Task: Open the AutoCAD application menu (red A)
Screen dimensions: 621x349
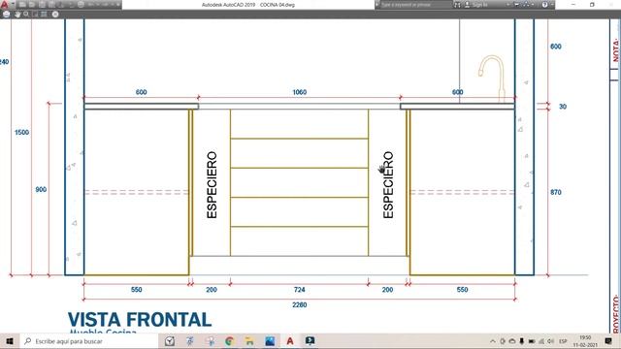Action: click(x=4, y=4)
